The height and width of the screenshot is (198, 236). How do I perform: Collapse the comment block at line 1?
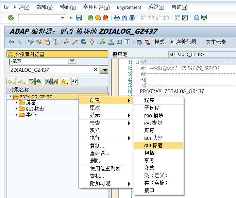pos(137,62)
